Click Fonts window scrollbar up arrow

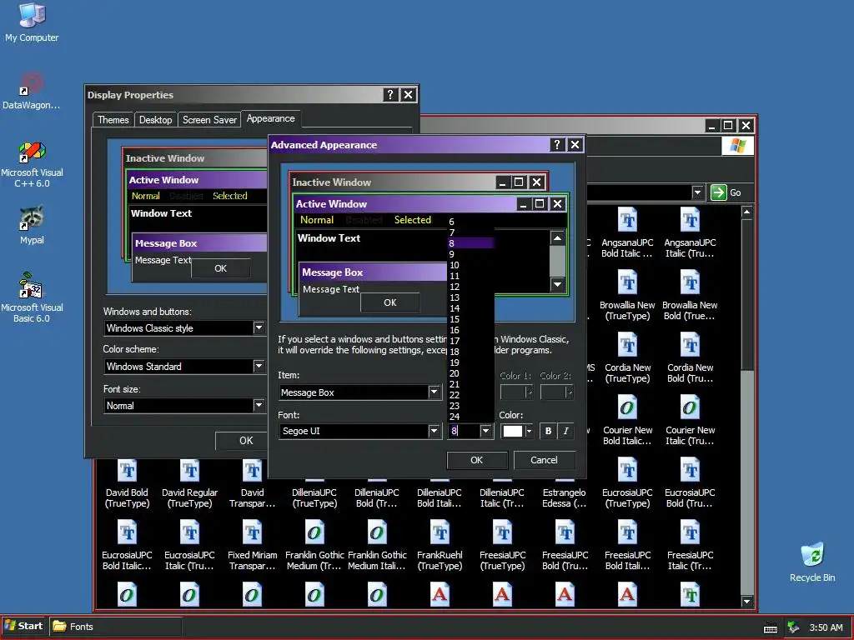[x=746, y=211]
